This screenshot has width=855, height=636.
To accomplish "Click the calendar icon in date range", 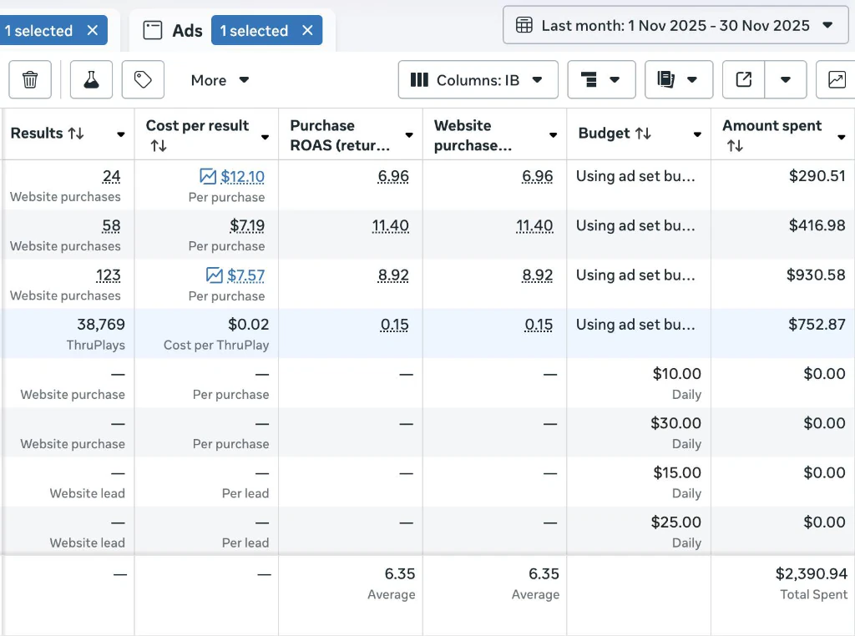I will click(x=524, y=25).
